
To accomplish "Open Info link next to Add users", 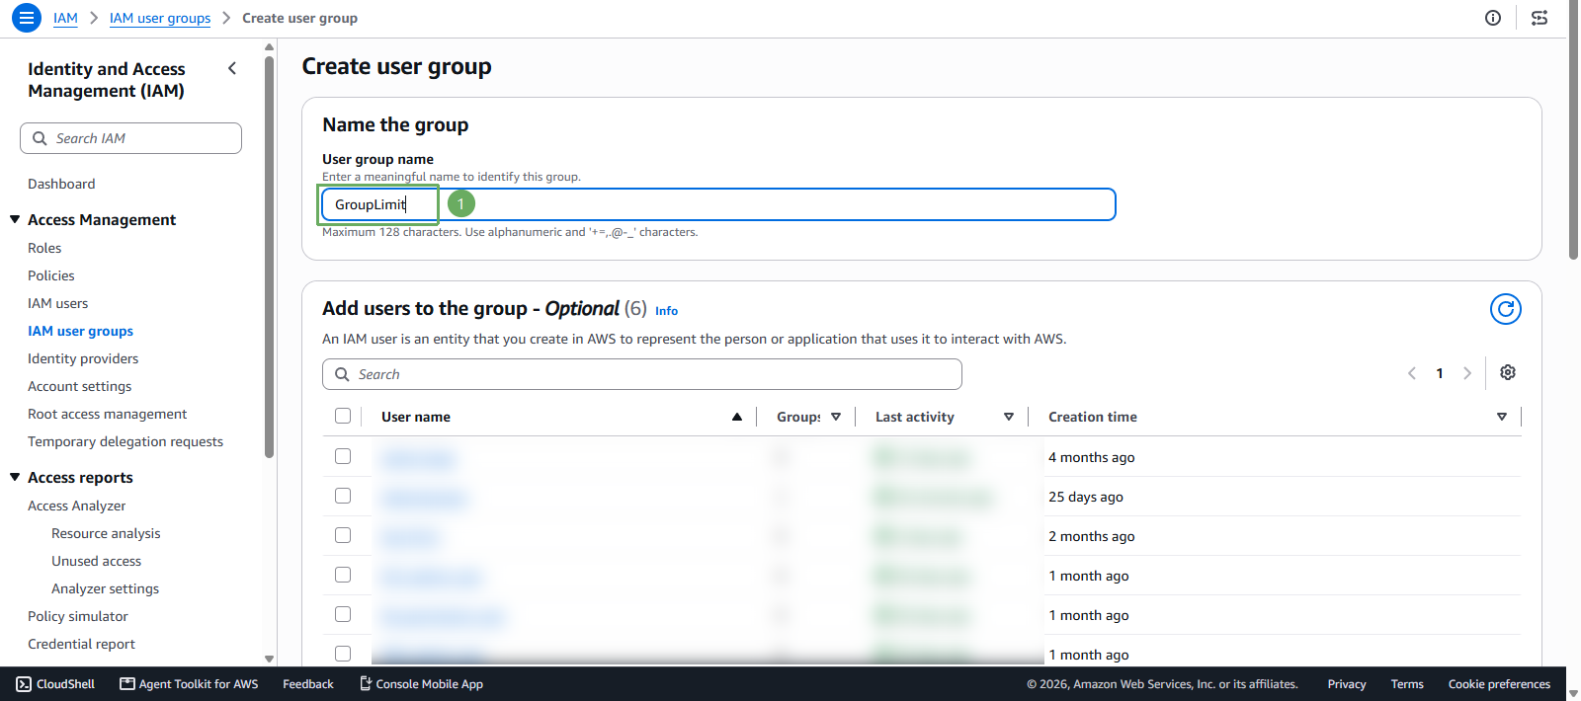I will (667, 311).
